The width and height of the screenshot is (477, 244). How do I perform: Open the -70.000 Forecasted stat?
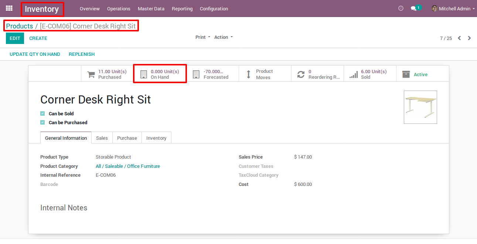pos(212,74)
